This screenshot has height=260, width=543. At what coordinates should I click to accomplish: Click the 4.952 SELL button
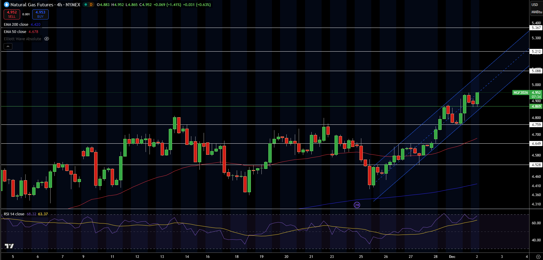click(12, 14)
